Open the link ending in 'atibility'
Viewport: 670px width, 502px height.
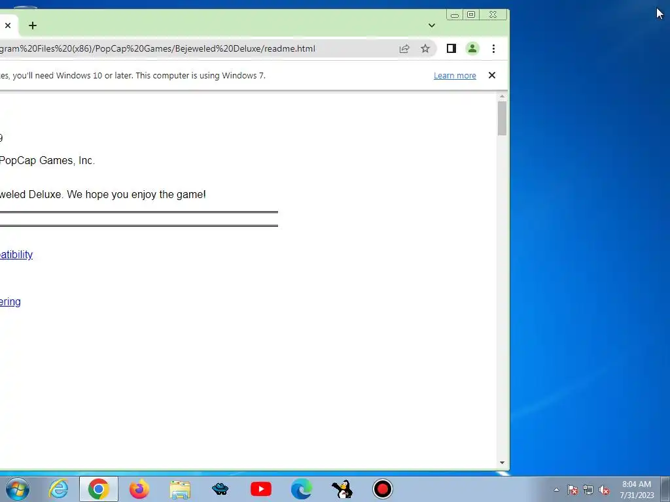[16, 255]
